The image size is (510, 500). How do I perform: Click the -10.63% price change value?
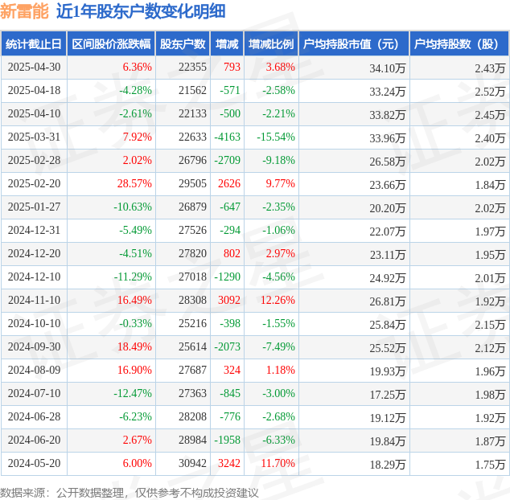133,207
